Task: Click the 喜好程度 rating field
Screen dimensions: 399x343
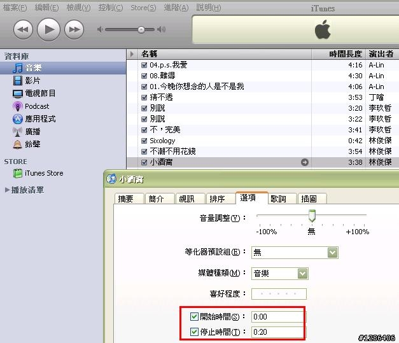Action: tap(279, 294)
